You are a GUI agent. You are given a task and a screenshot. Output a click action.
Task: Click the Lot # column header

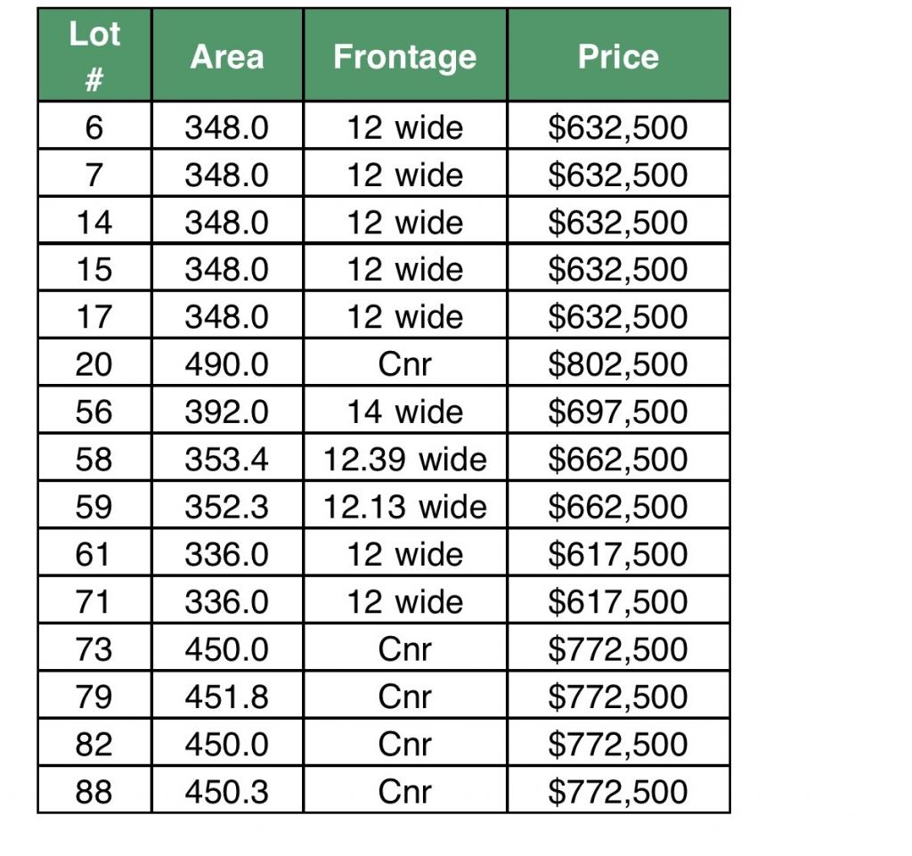pyautogui.click(x=94, y=56)
